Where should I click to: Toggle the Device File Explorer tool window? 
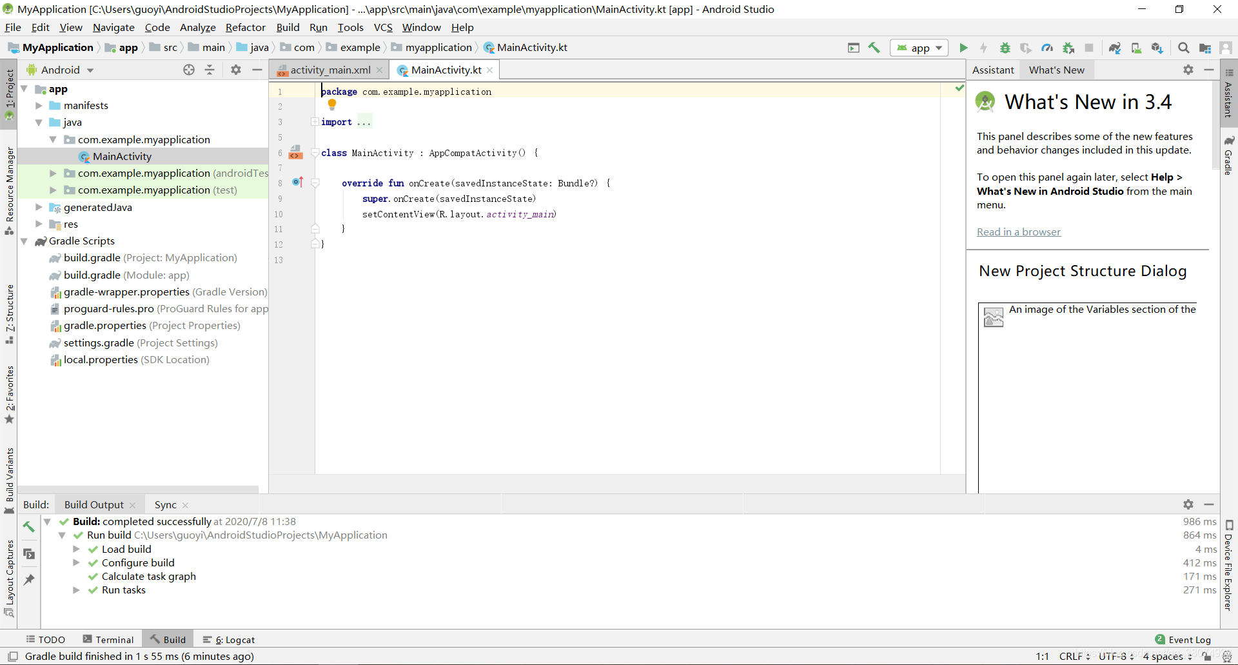click(1229, 566)
